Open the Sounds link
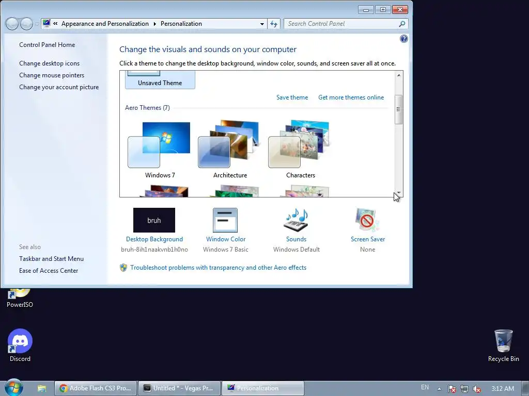 (296, 239)
